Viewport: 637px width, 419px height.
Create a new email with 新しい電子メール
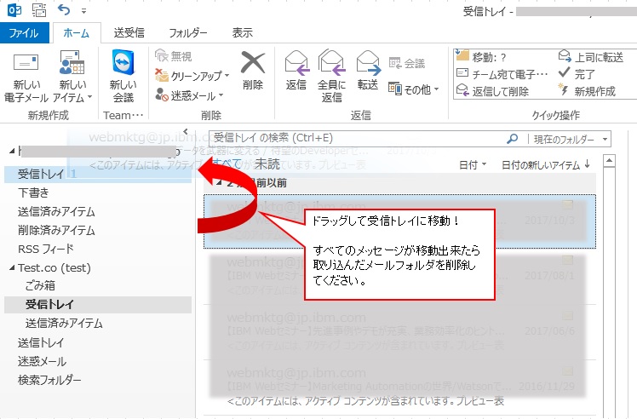[x=26, y=77]
